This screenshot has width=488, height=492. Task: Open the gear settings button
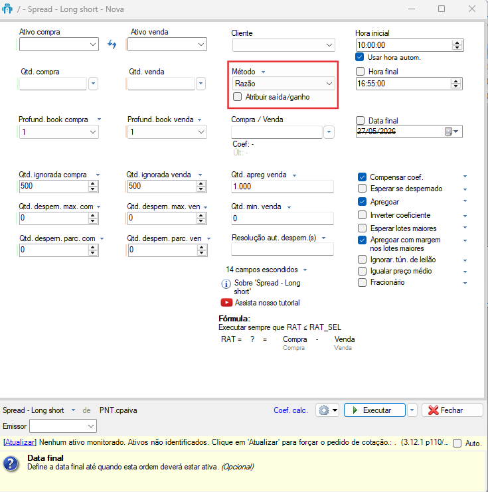(327, 410)
